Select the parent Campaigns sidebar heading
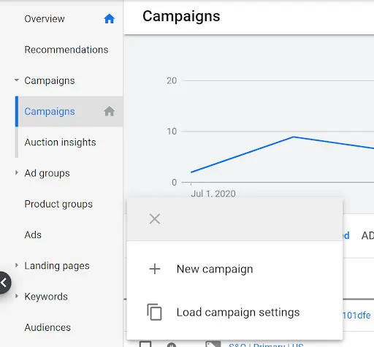Screen dimensions: 374x347 point(50,80)
